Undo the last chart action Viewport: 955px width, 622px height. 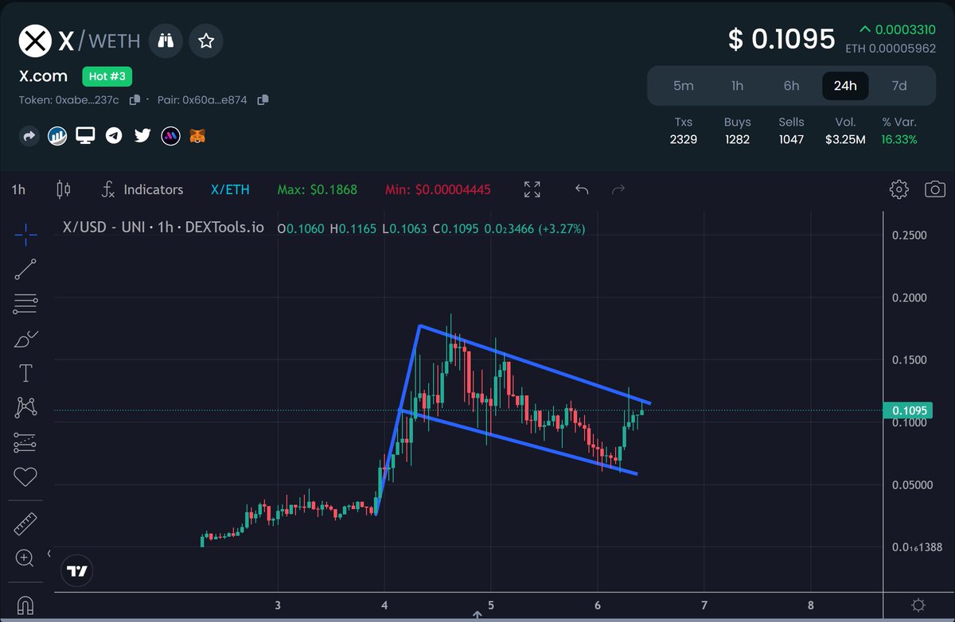(581, 189)
